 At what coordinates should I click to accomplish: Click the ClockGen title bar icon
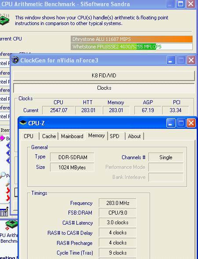click(15, 60)
